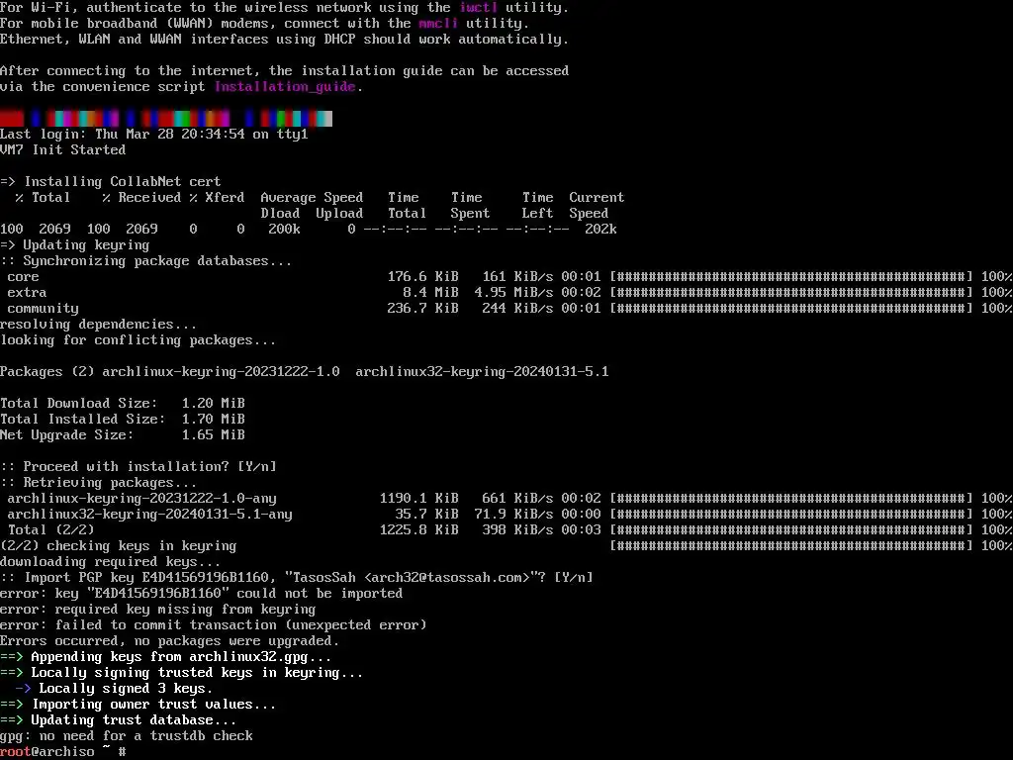This screenshot has width=1013, height=760.
Task: Click 'error: failed to commit transaction' line
Action: click(214, 625)
